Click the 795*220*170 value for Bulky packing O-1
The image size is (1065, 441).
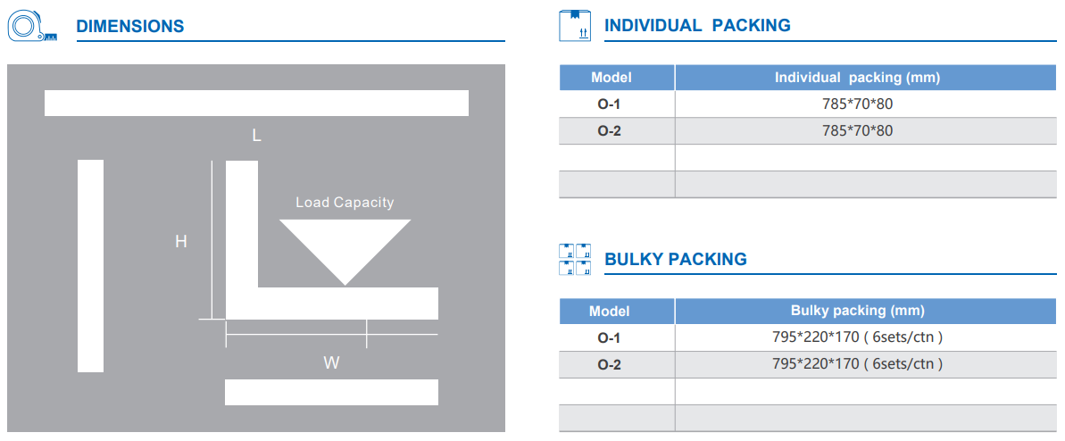pyautogui.click(x=857, y=337)
